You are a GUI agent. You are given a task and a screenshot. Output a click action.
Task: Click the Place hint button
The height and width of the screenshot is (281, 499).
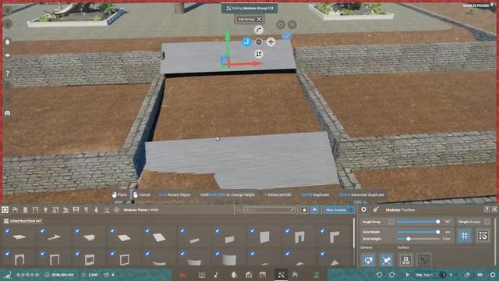tap(119, 194)
